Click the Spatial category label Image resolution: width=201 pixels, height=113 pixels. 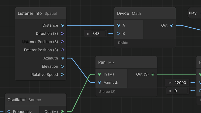click(x=51, y=14)
